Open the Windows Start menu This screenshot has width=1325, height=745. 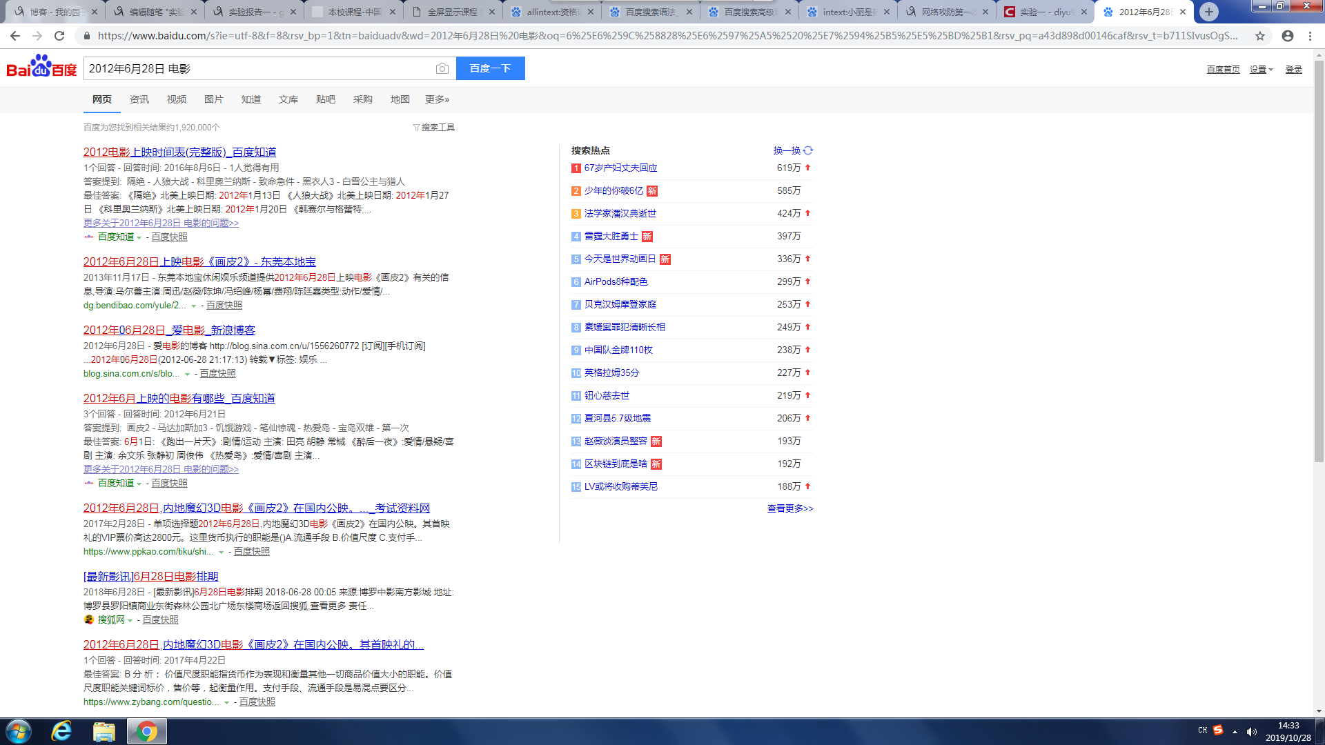[x=19, y=731]
